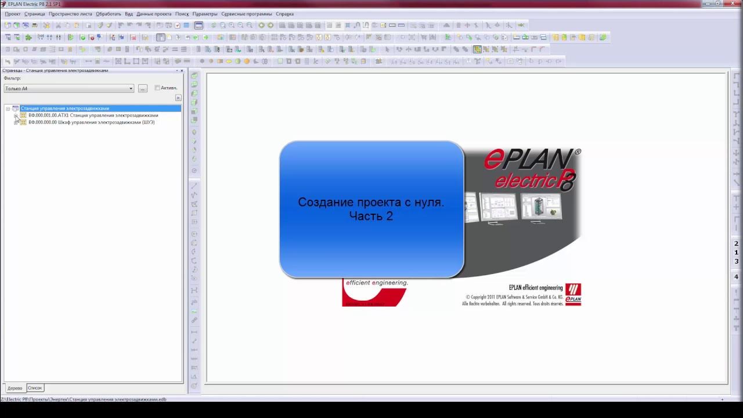The height and width of the screenshot is (418, 743).
Task: Click the number 2 button on right edge
Action: click(x=737, y=244)
